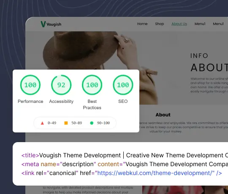This screenshot has height=194, width=228.
Task: Click the Performance score gauge showing 100
Action: [x=30, y=85]
